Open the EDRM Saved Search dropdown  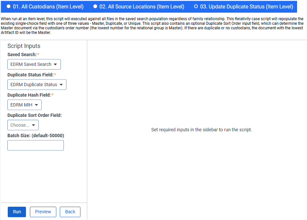point(34,64)
